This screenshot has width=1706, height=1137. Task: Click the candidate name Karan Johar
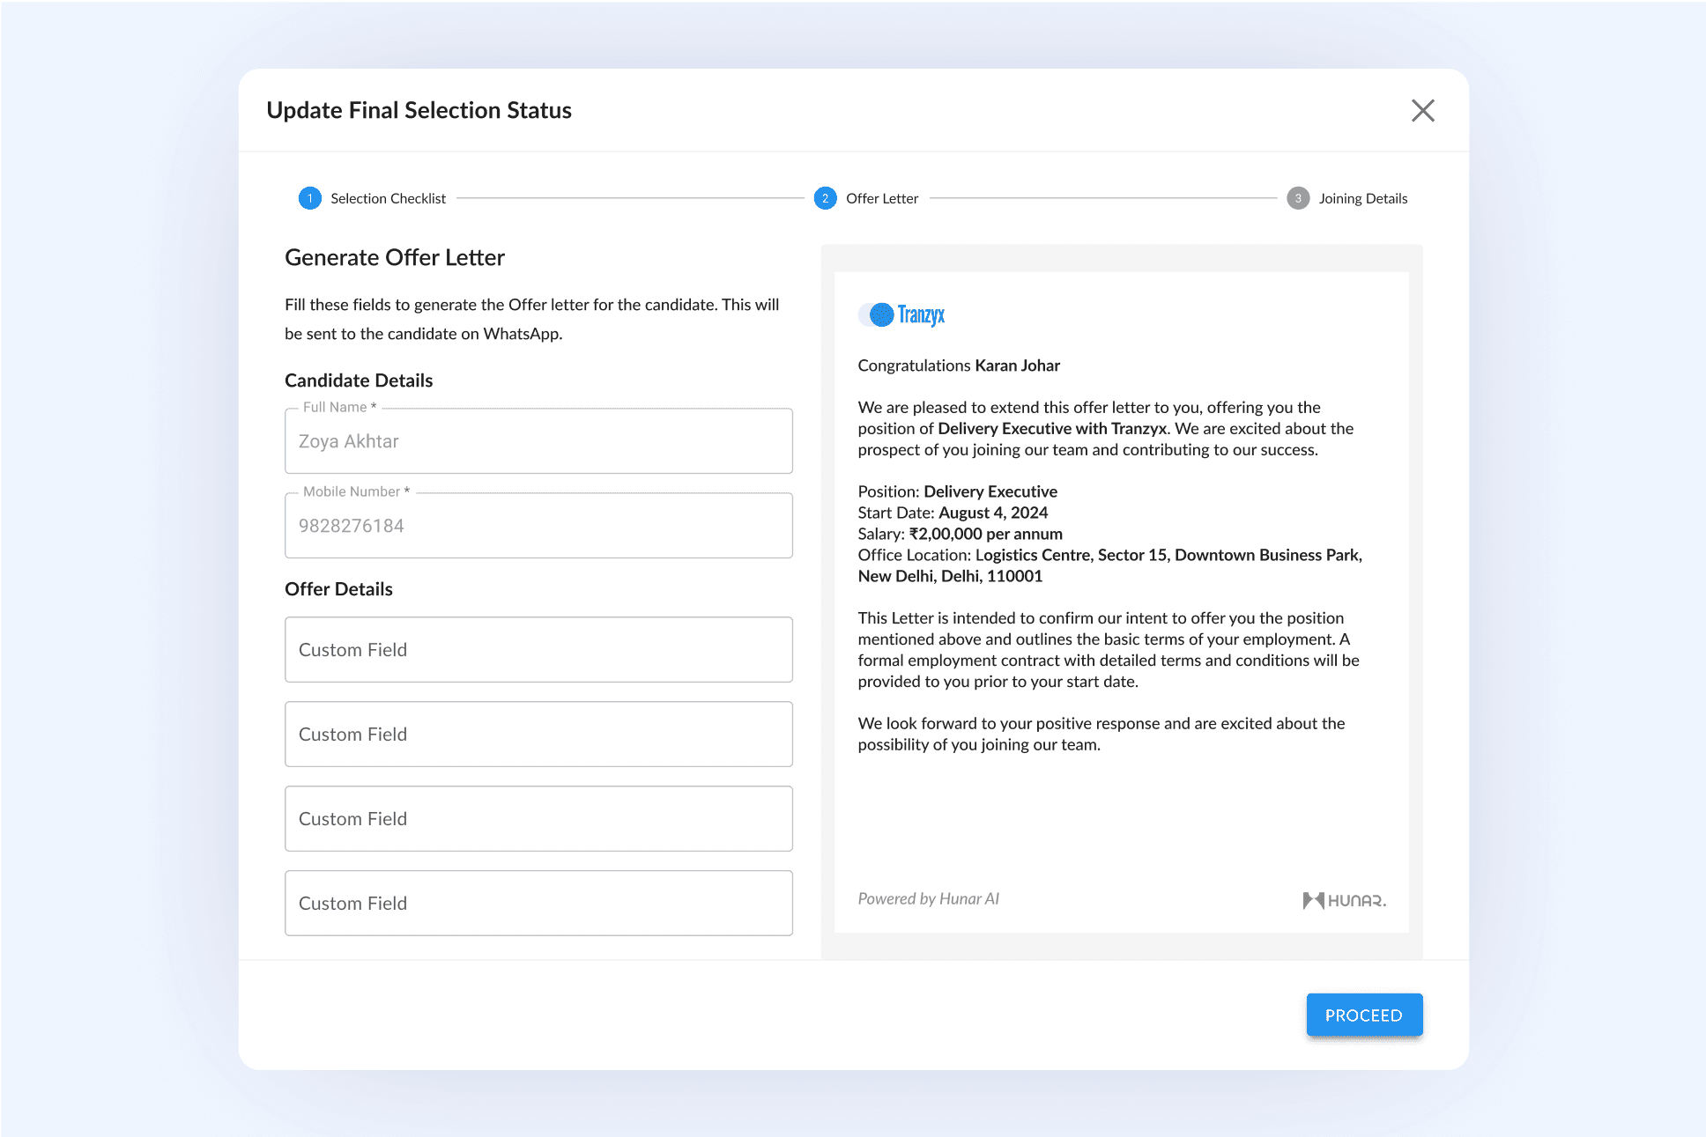point(1017,365)
